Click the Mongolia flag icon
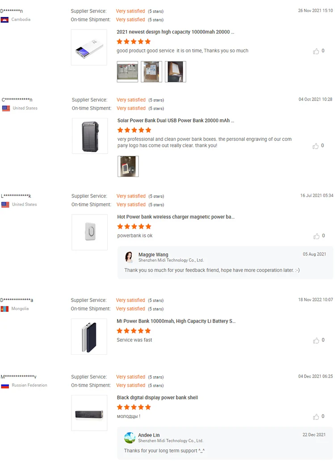This screenshot has height=470, width=335. (x=5, y=309)
